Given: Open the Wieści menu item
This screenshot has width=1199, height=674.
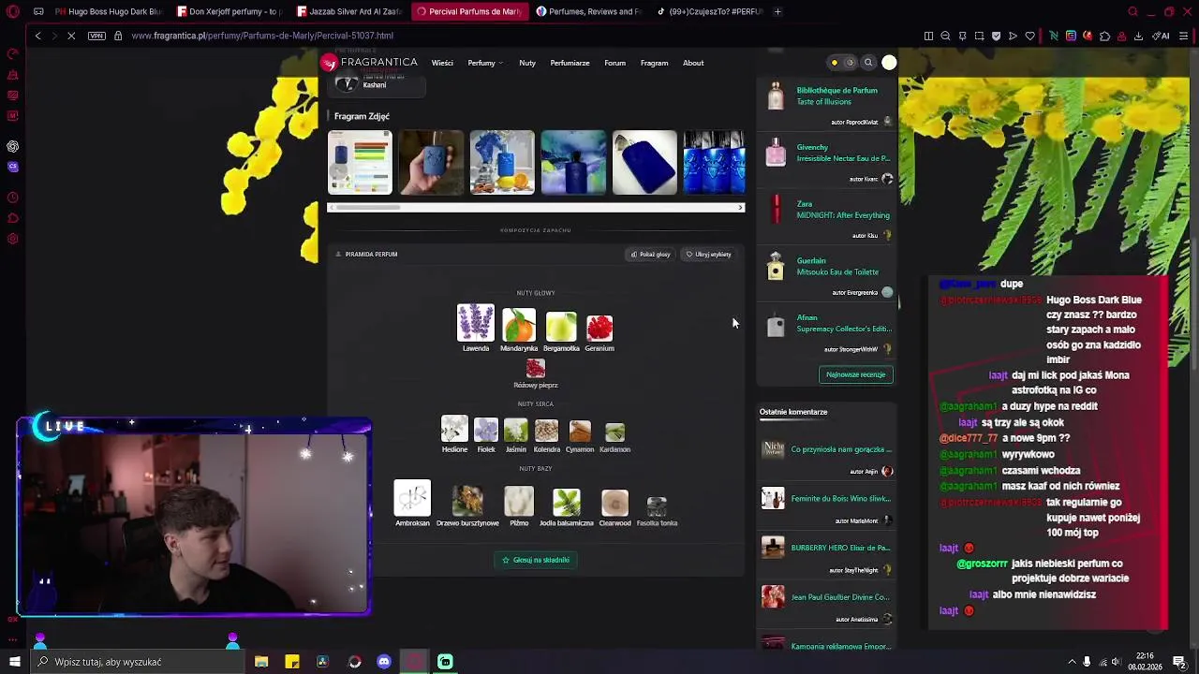Looking at the screenshot, I should 442,63.
